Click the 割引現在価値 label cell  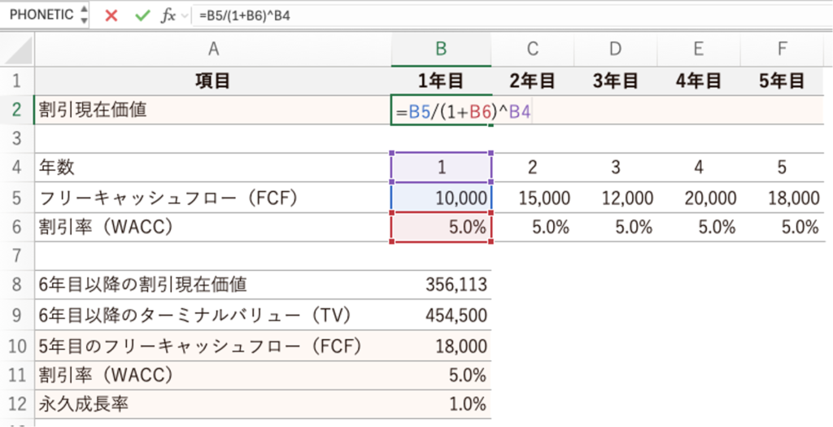click(213, 110)
